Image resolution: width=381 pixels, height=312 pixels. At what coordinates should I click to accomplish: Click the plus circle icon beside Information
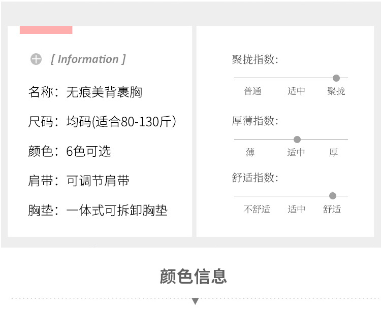point(36,59)
